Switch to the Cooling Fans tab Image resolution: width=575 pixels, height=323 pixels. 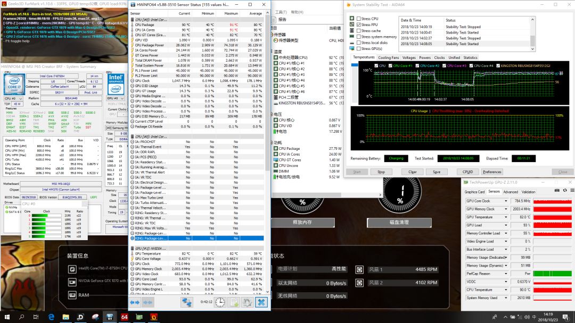click(x=388, y=57)
